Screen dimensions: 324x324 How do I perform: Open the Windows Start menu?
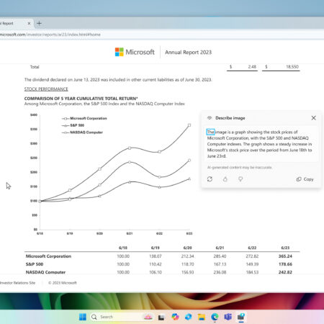click(x=83, y=317)
